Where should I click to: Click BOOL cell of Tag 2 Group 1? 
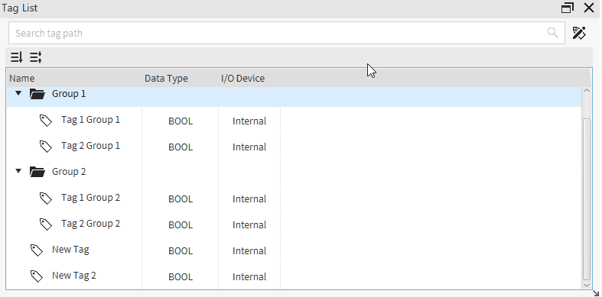tap(181, 147)
